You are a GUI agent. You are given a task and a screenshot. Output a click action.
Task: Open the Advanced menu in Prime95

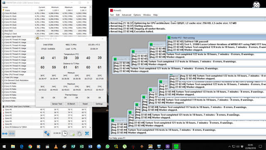(x=126, y=15)
